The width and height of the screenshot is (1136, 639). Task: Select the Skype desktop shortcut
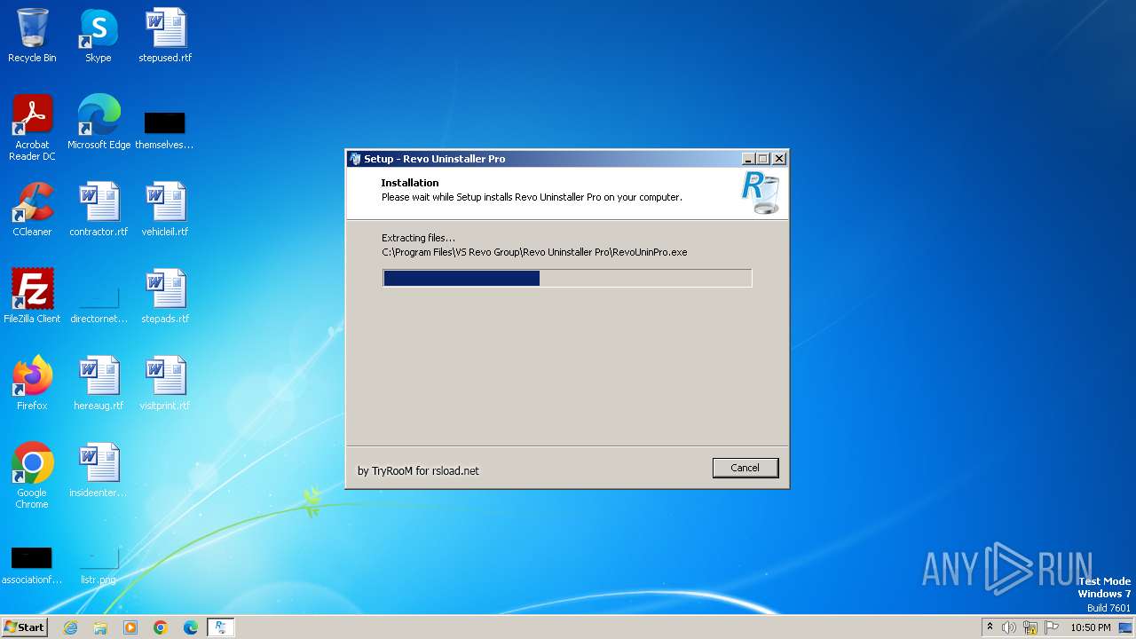(x=99, y=36)
